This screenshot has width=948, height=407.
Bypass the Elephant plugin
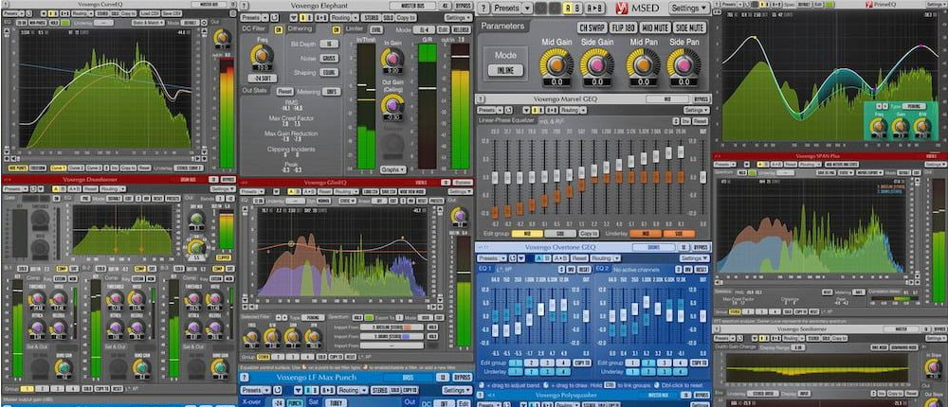coord(464,6)
